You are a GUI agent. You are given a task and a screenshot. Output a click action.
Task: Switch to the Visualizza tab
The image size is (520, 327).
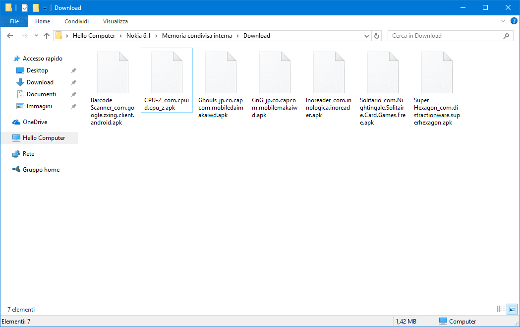coord(116,21)
